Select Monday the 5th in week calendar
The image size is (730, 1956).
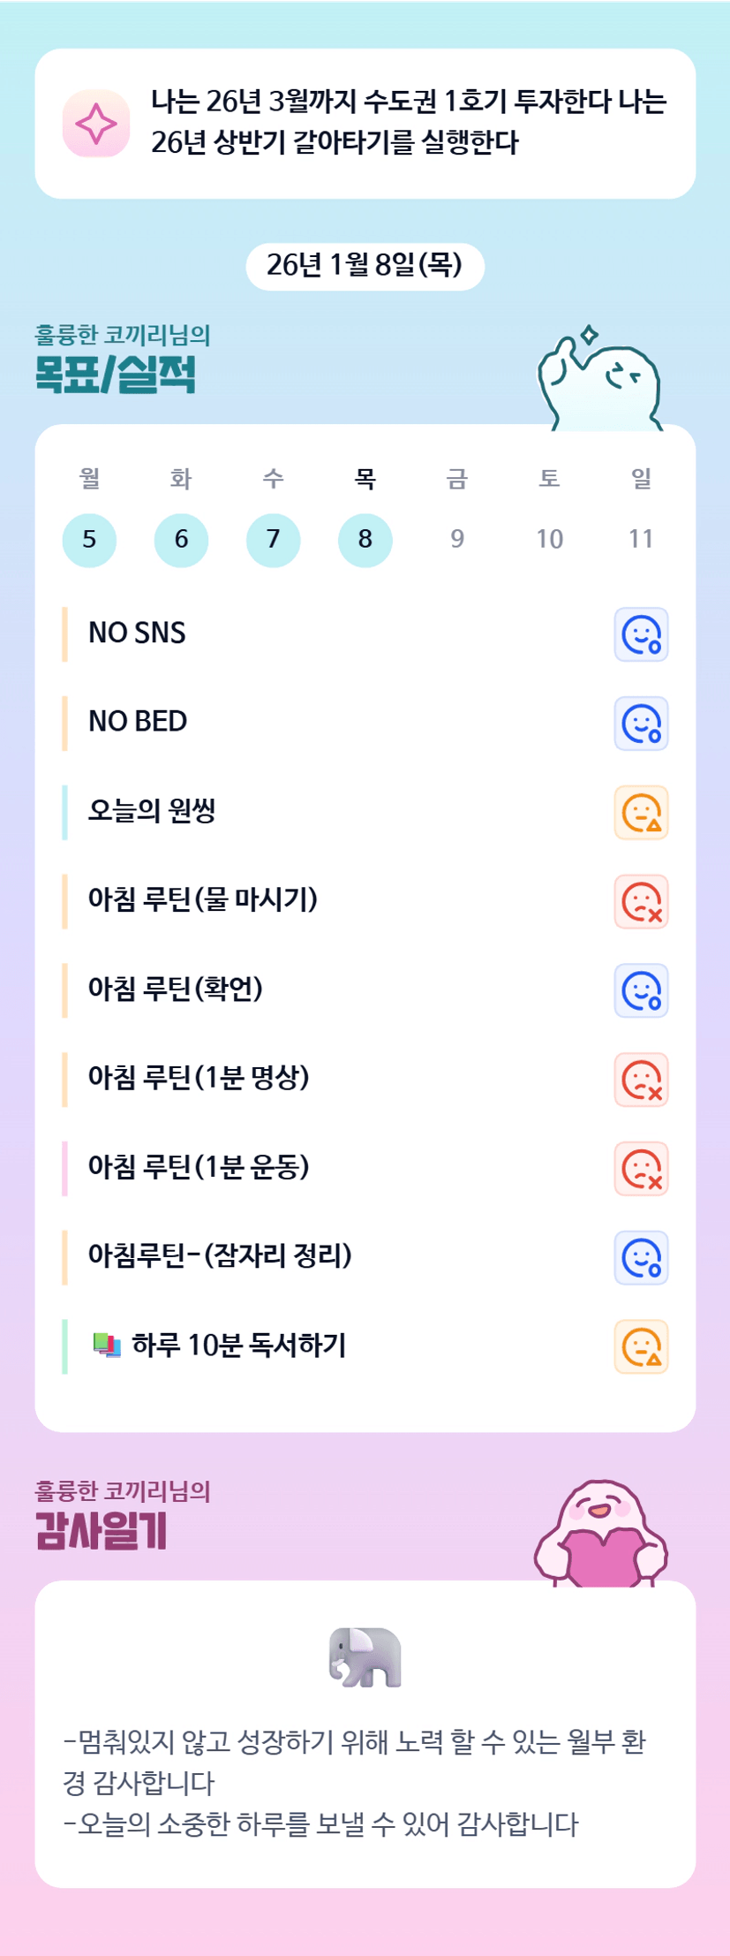coord(89,540)
